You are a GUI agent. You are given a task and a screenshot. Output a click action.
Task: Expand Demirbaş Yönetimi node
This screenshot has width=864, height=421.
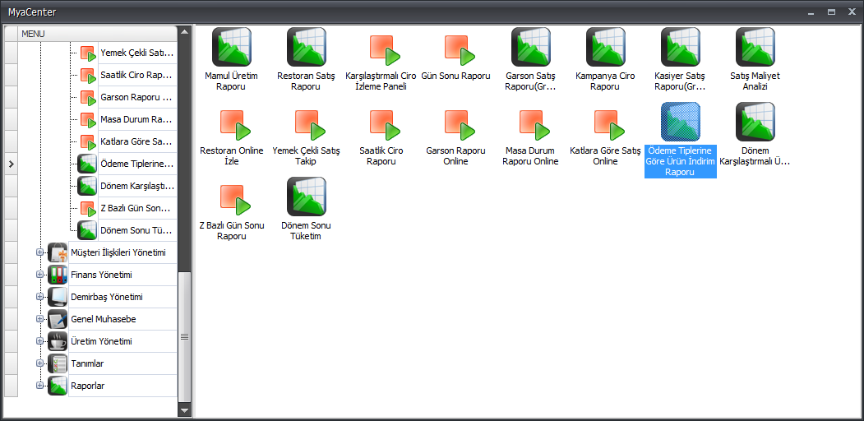point(39,297)
